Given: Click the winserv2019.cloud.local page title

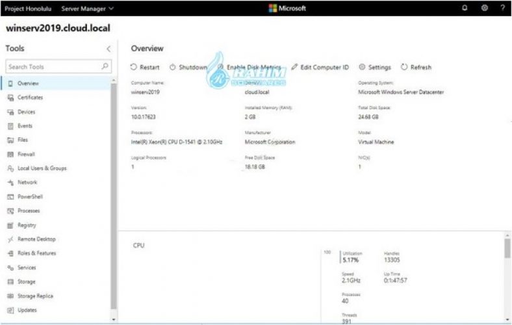Looking at the screenshot, I should (x=58, y=28).
